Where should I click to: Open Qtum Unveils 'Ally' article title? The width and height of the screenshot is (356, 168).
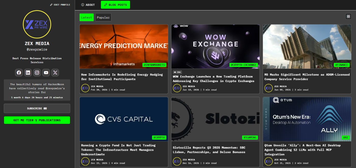(x=302, y=150)
